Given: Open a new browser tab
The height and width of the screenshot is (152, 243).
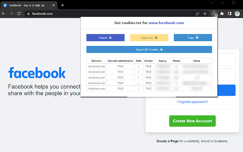Looking at the screenshot, I should [62, 5].
